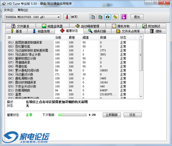Click the camera save screenshot icon
172x146 pixels.
pos(107,17)
